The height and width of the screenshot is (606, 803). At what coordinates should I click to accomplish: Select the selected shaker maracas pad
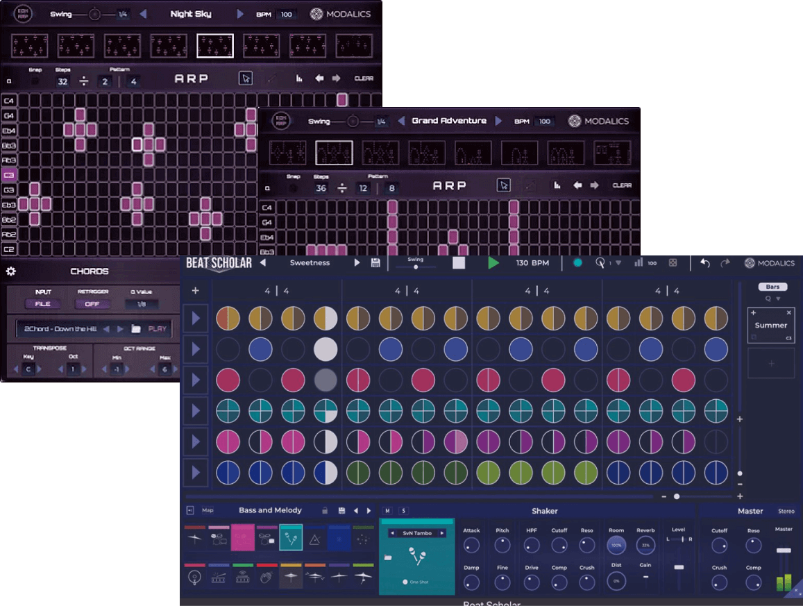(291, 537)
